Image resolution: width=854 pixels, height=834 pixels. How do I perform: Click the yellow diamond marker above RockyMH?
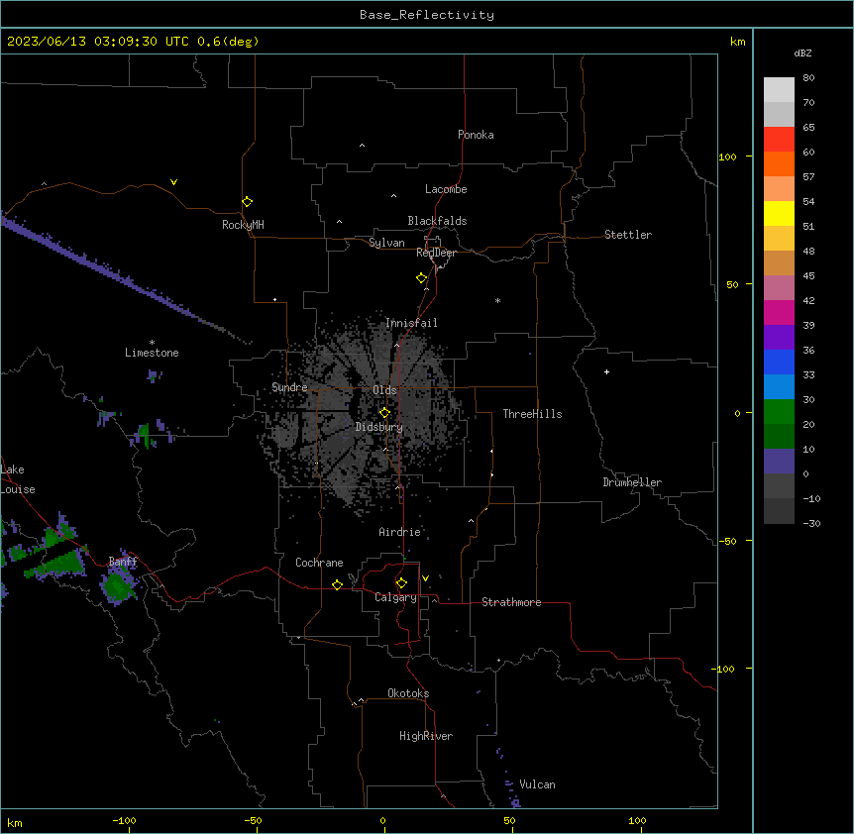coord(247,202)
